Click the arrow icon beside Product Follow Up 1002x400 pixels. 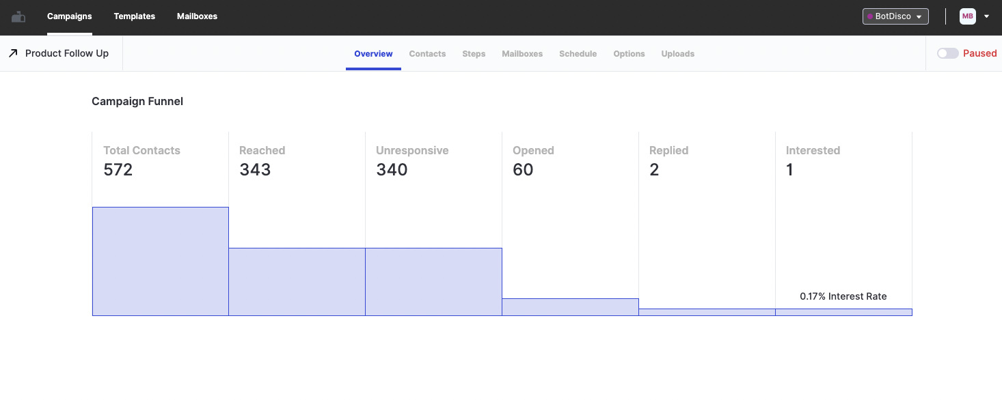click(13, 53)
